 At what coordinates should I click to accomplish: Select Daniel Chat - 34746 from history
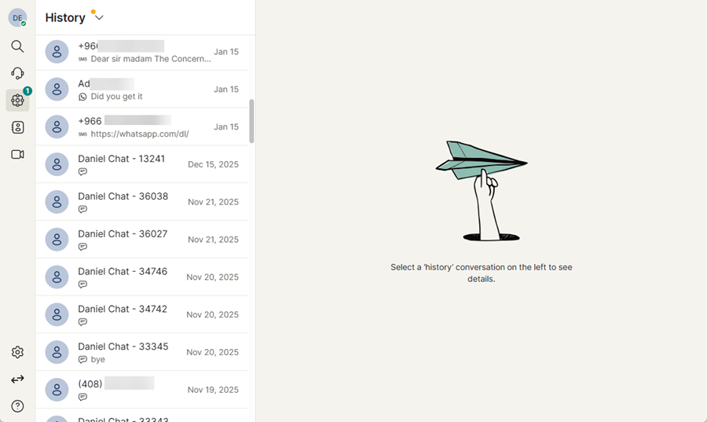tap(145, 277)
